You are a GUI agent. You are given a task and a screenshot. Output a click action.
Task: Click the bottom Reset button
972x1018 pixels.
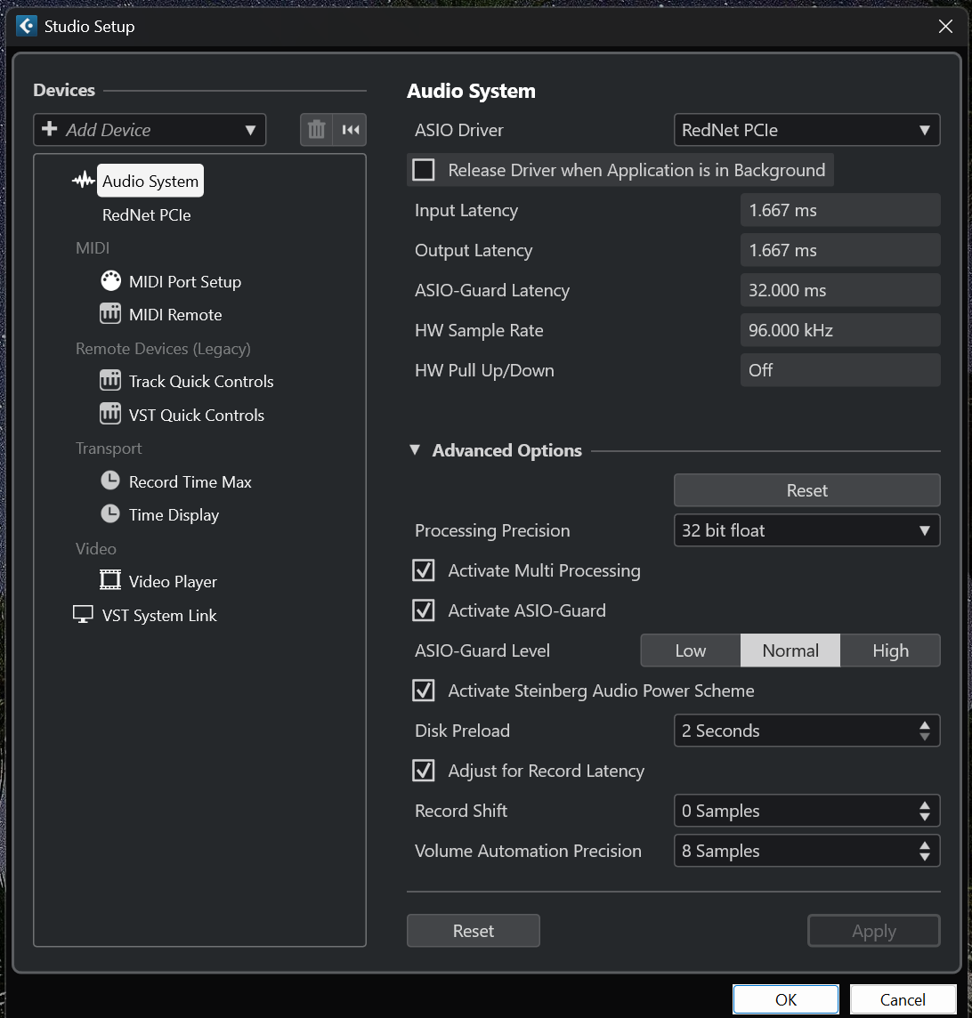[x=474, y=931]
